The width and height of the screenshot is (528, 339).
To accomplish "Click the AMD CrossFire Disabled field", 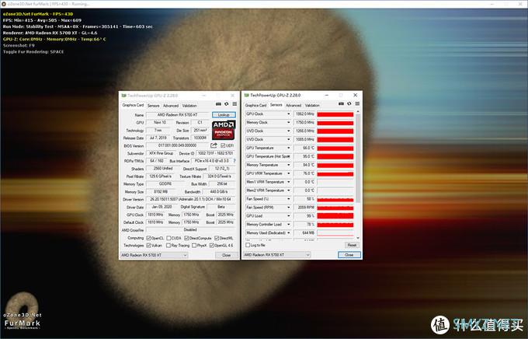I will click(190, 230).
